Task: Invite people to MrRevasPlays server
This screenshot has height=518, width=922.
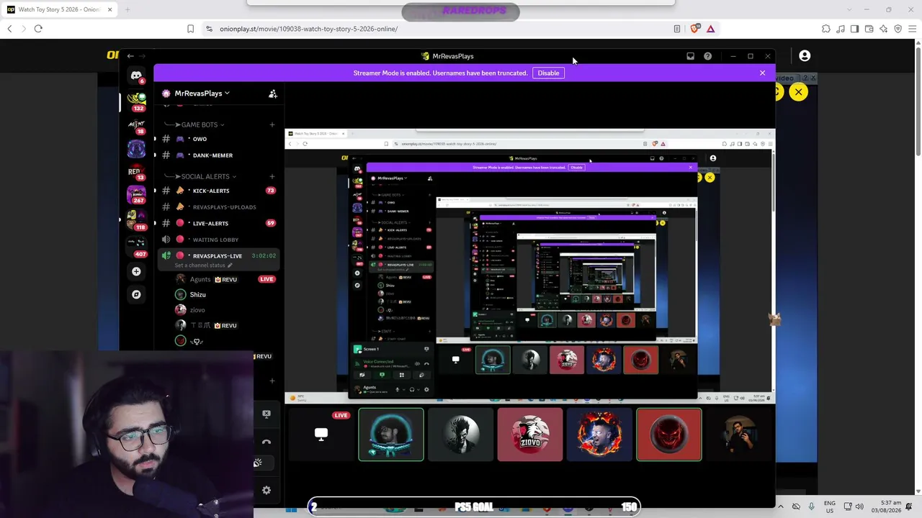Action: click(273, 94)
